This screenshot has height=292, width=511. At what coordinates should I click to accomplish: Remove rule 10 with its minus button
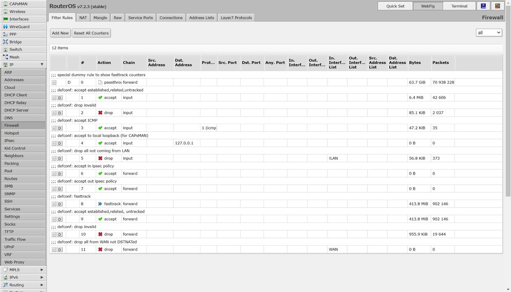point(54,234)
